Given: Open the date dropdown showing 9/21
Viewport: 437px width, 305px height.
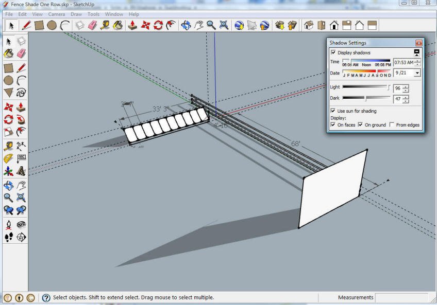Looking at the screenshot, I should pos(417,73).
